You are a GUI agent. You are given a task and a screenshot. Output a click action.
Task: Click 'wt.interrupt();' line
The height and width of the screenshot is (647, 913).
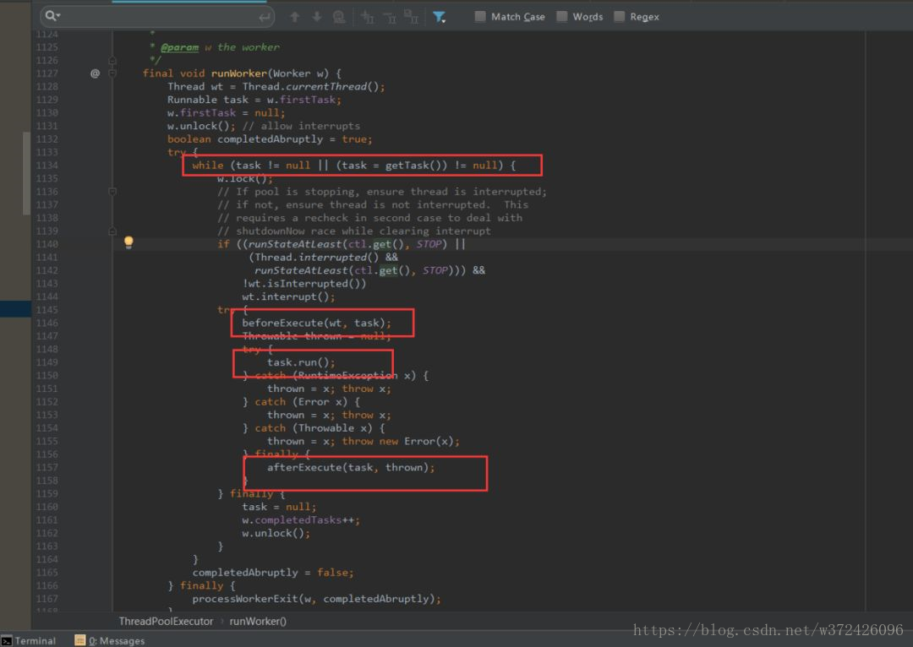pyautogui.click(x=288, y=296)
